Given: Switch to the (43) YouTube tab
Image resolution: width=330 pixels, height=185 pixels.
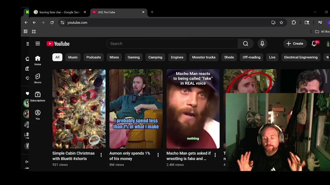Looking at the screenshot, I should [119, 12].
